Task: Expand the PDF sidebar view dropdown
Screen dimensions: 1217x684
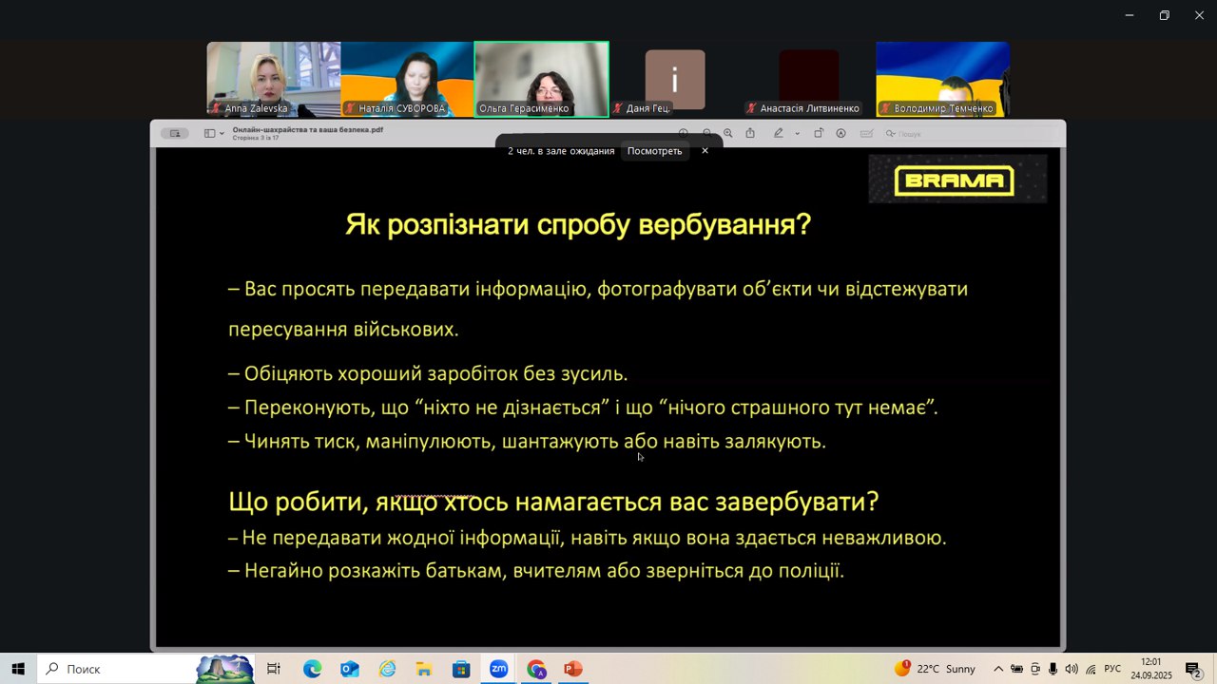Action: coord(222,134)
